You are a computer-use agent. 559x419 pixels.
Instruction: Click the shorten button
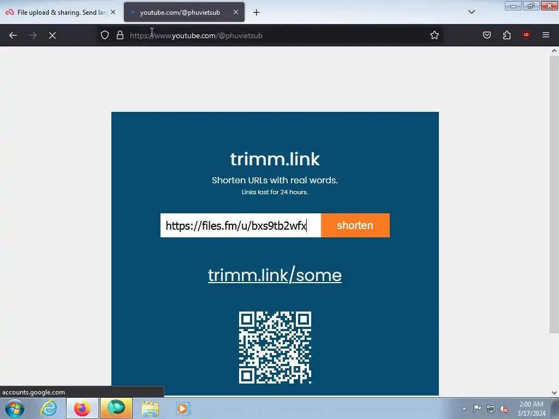[x=355, y=225]
